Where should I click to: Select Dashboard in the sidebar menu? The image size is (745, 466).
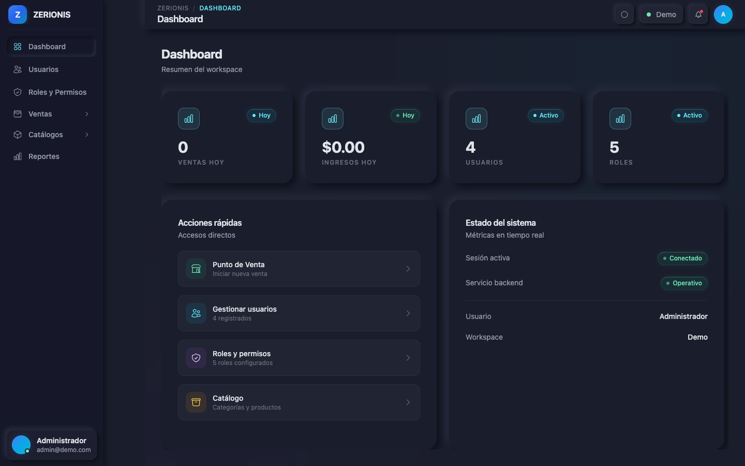coord(52,47)
